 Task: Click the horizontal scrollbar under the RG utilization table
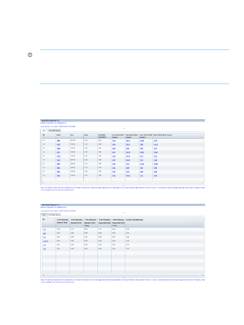coord(123,274)
